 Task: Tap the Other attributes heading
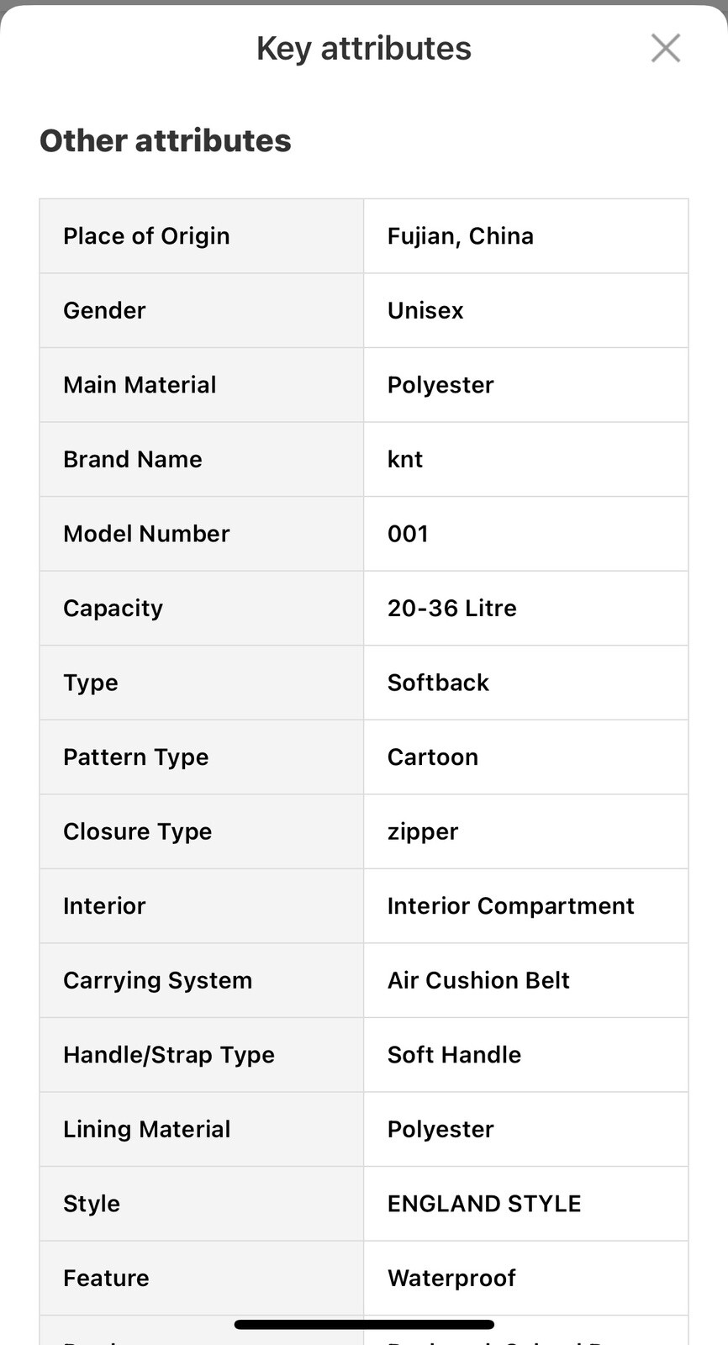click(166, 140)
